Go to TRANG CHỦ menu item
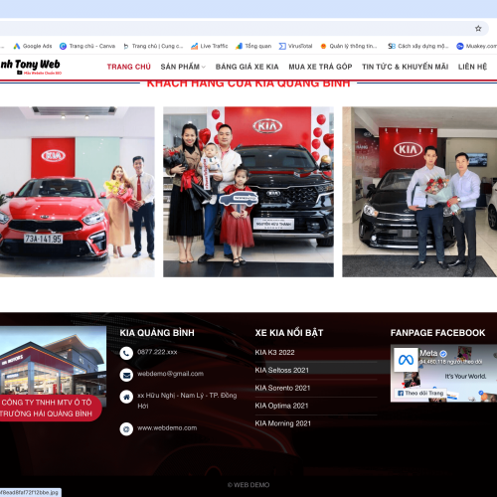 point(129,67)
